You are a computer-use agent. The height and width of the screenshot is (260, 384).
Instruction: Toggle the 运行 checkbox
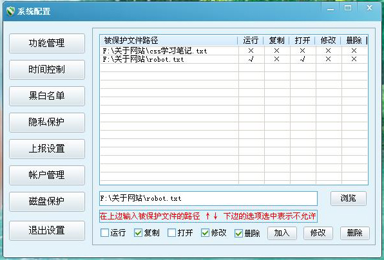[x=105, y=233]
